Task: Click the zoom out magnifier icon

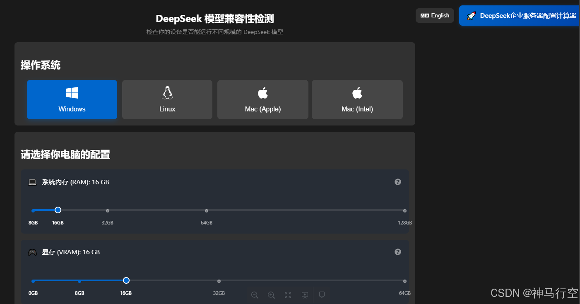Action: click(x=255, y=295)
